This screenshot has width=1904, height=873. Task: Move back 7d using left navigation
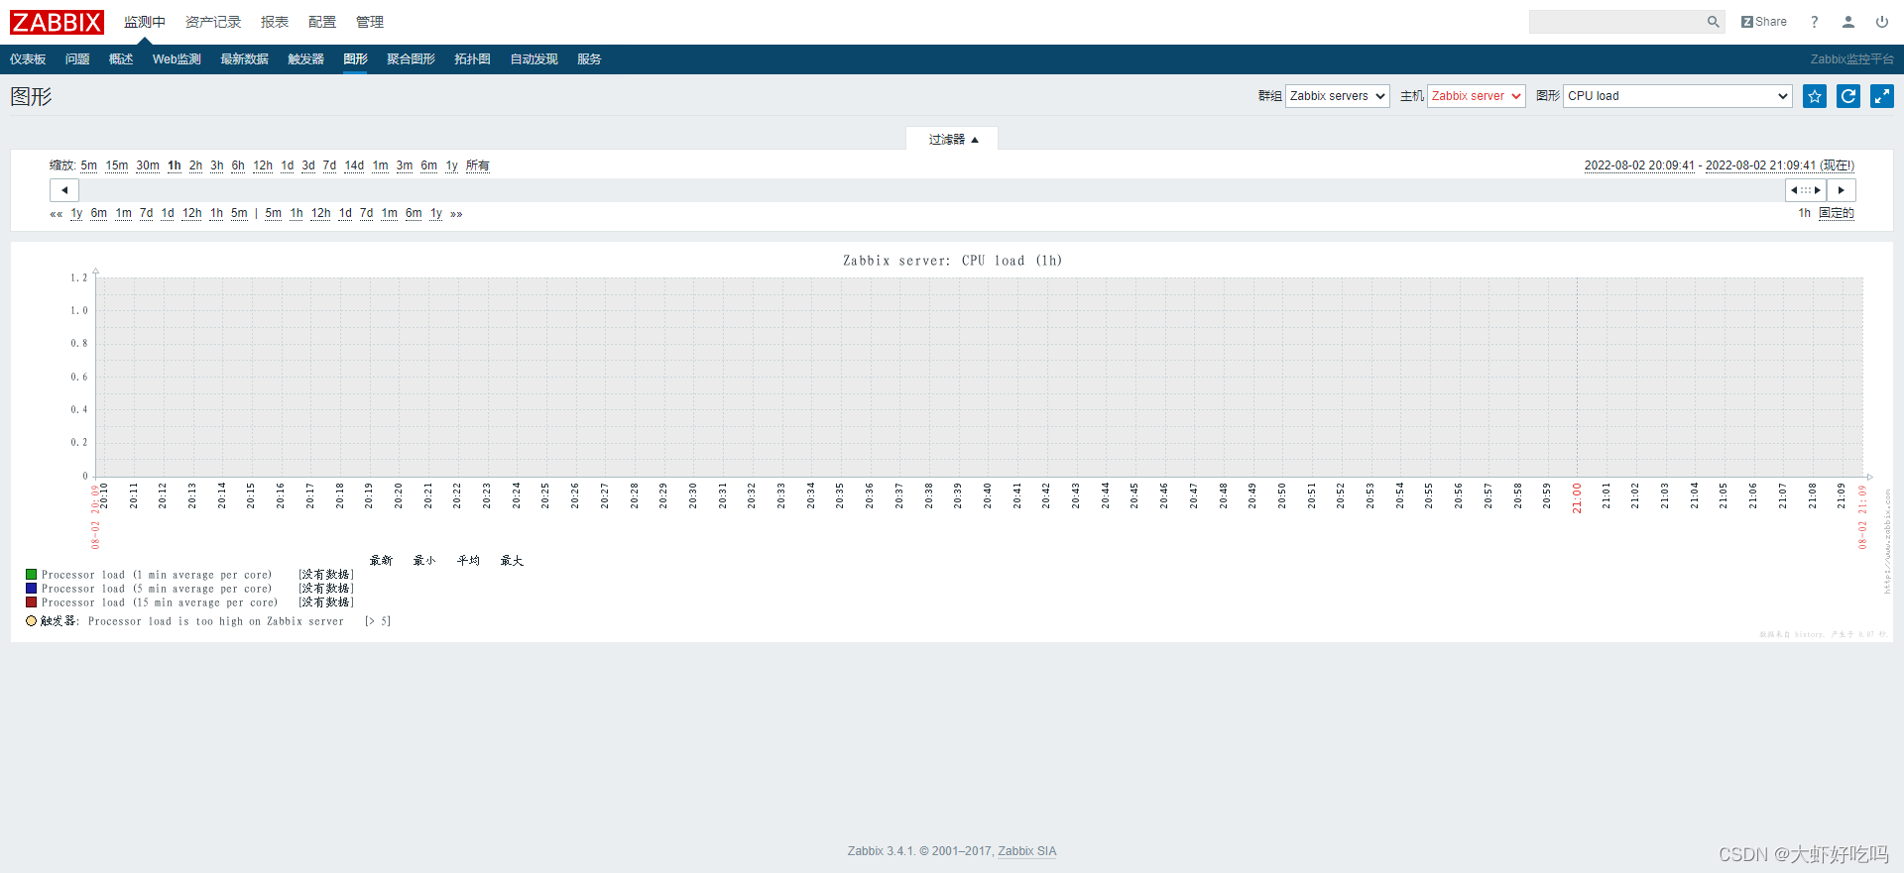pos(146,214)
